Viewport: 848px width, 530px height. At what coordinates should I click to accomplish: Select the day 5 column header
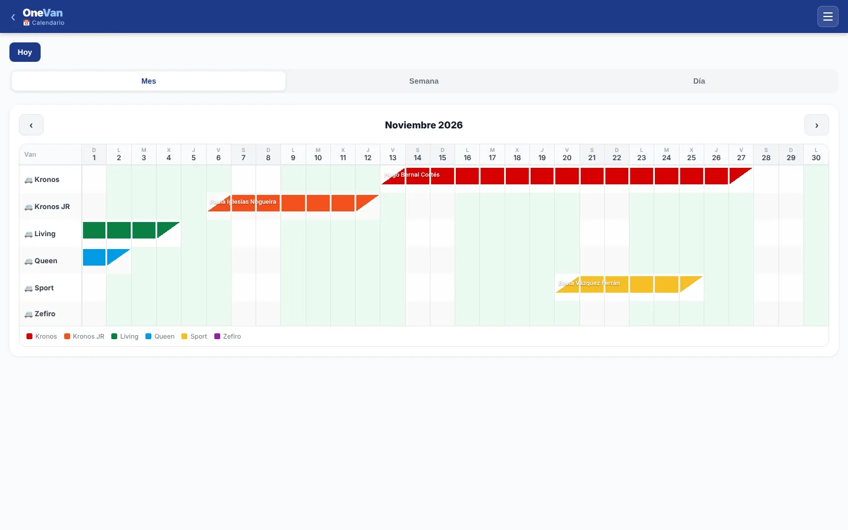[194, 154]
